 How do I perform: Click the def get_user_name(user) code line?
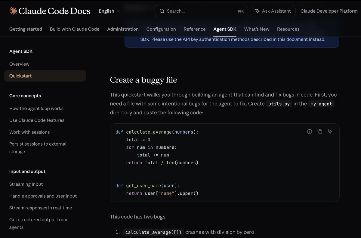click(x=147, y=186)
